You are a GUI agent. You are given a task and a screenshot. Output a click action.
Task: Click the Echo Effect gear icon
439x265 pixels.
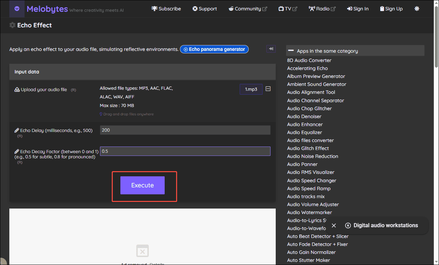(x=12, y=25)
